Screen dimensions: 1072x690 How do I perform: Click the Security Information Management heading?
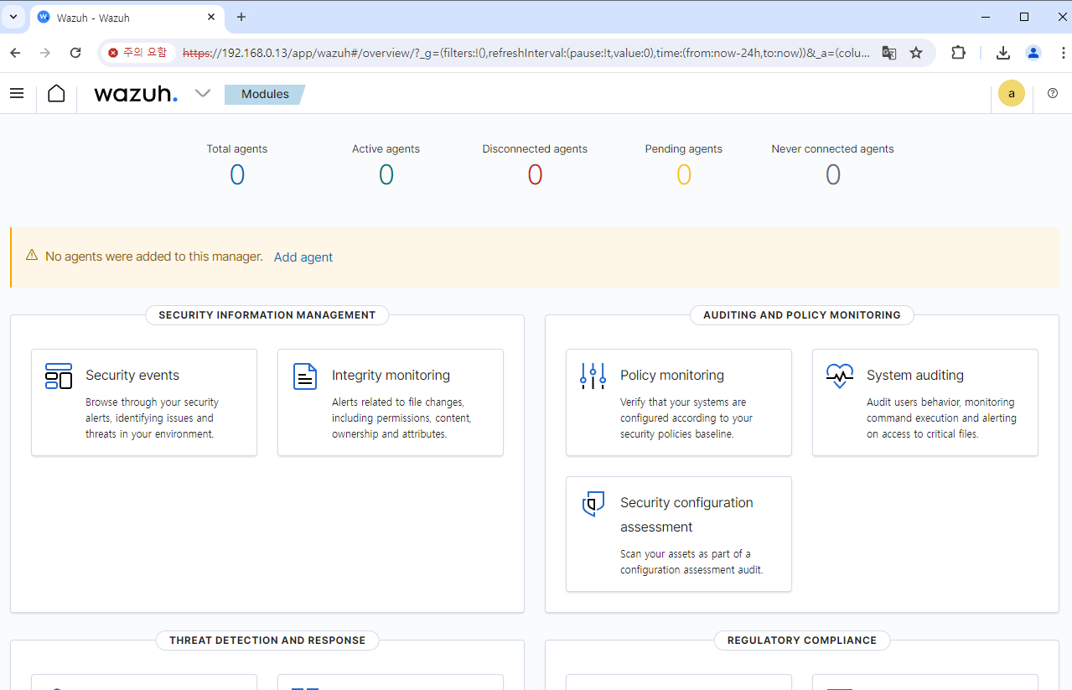click(267, 315)
